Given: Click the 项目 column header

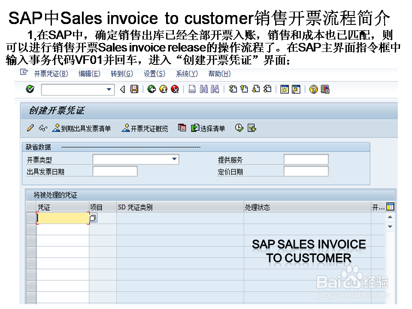Looking at the screenshot, I should click(x=103, y=207).
